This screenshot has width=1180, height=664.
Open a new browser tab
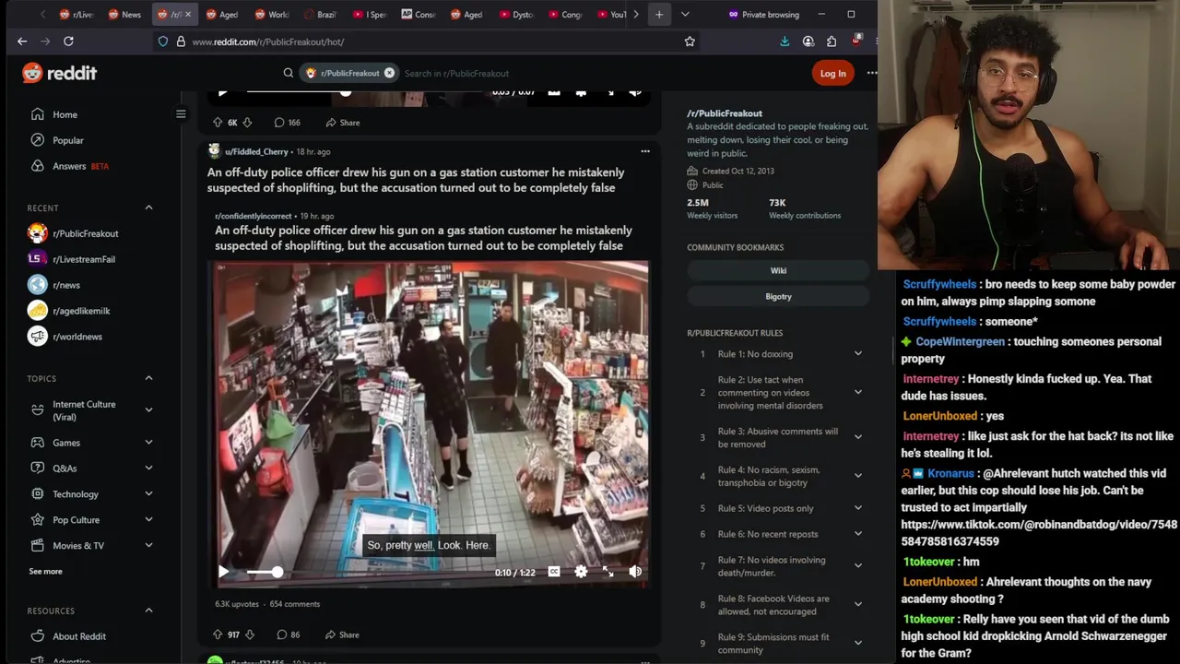point(659,14)
